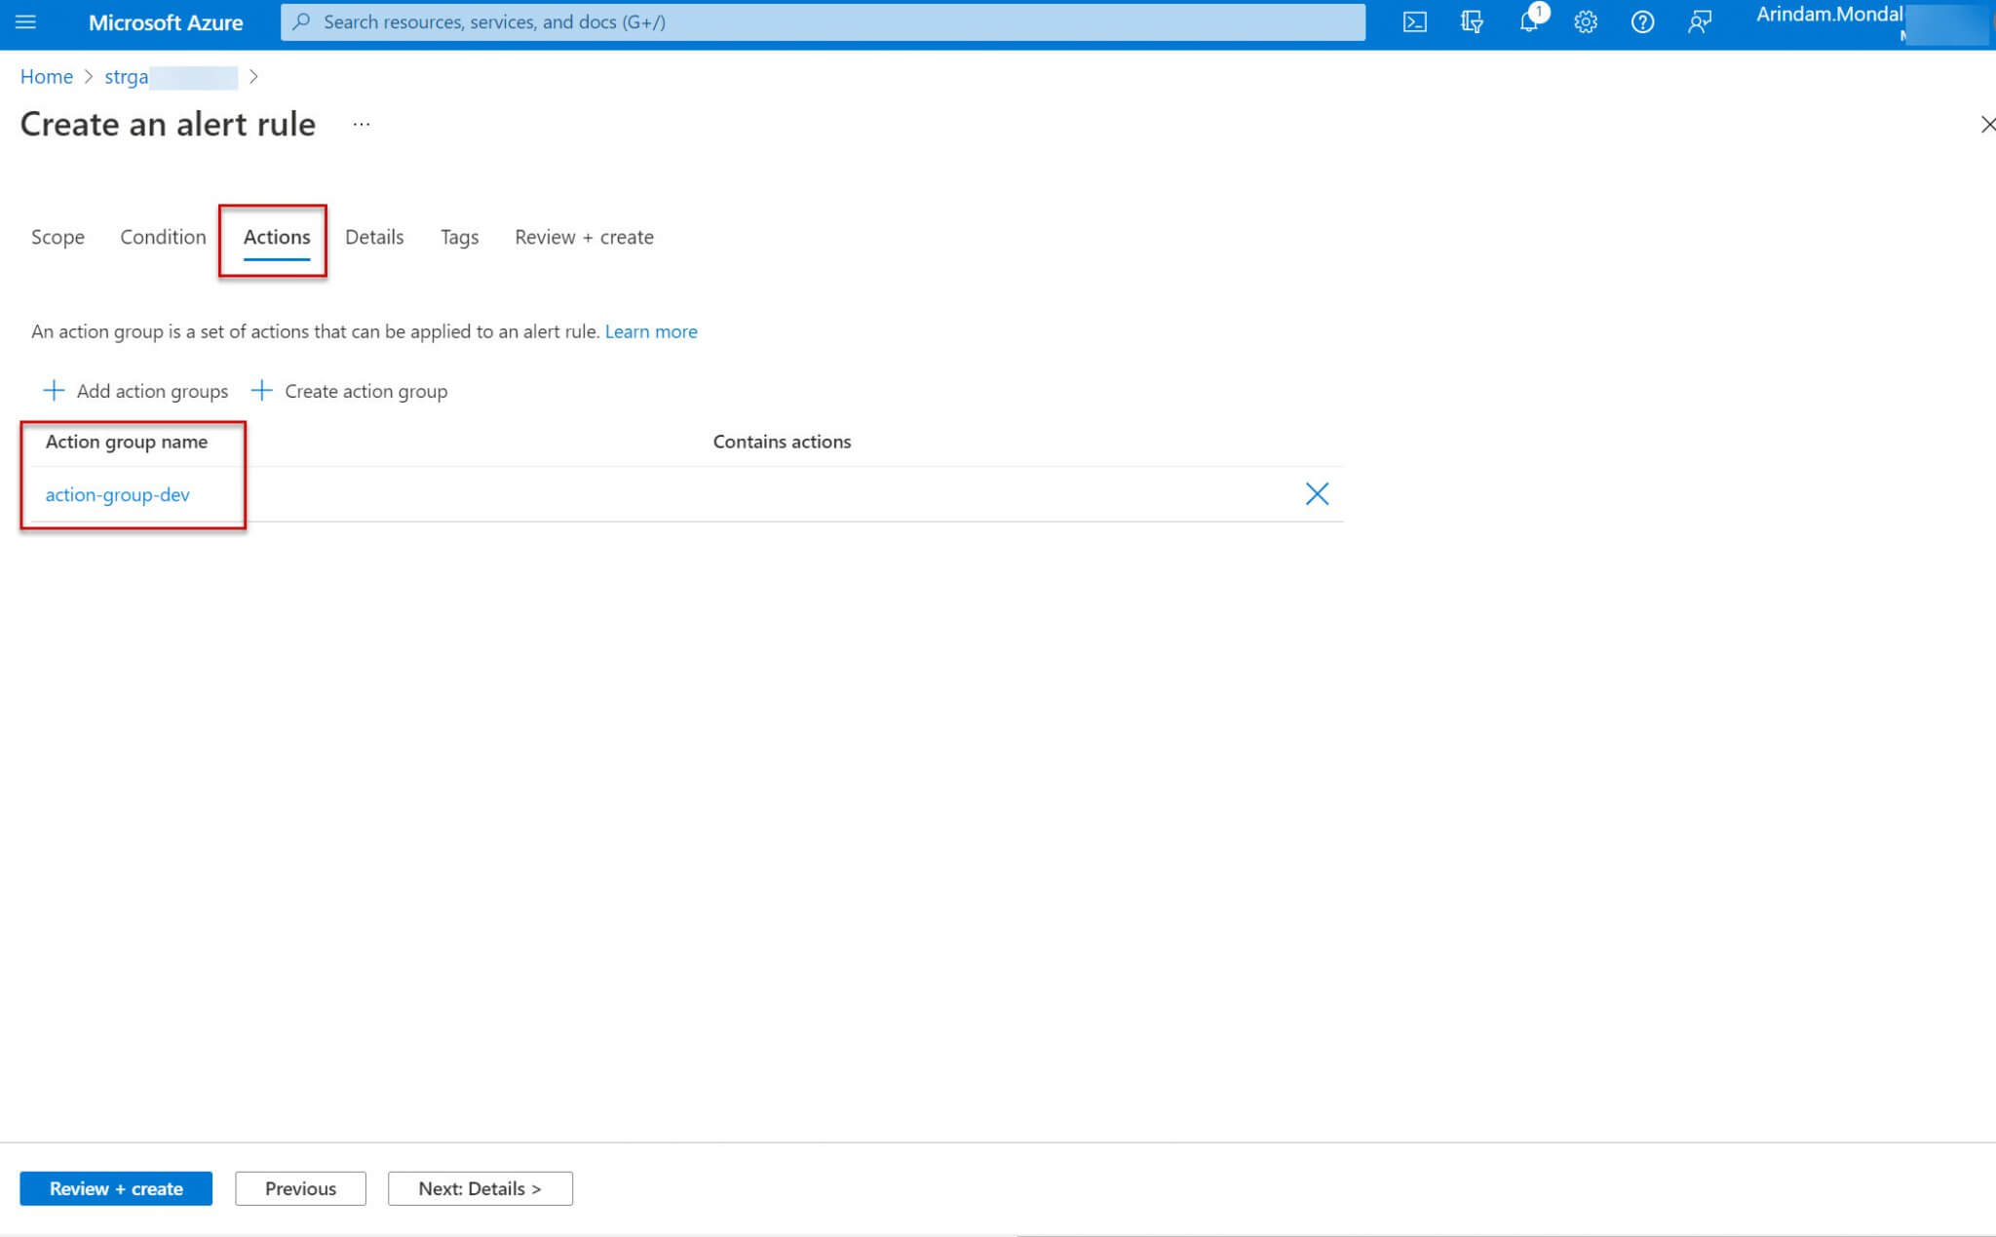Image resolution: width=1996 pixels, height=1237 pixels.
Task: Click Add action groups
Action: click(x=135, y=391)
